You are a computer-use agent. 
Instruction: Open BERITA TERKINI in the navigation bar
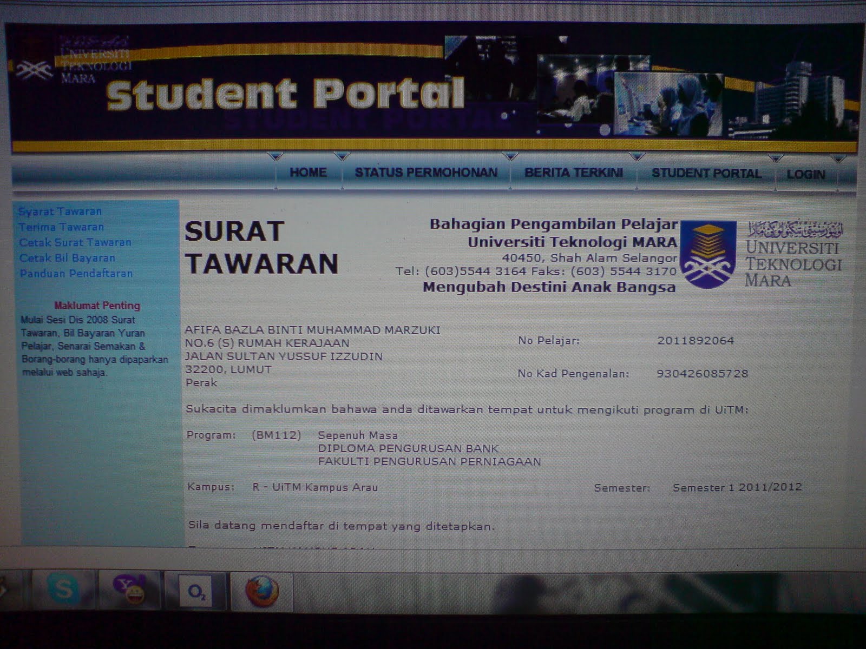click(574, 173)
